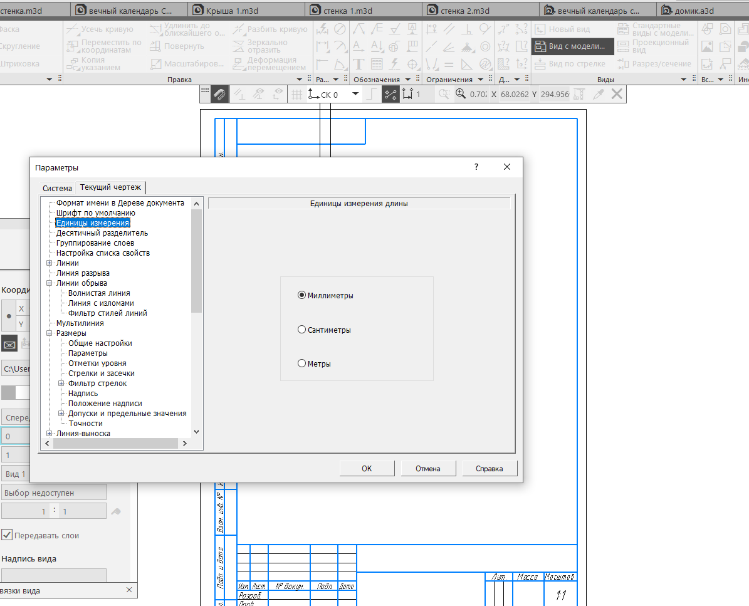
Task: Click Копия указанием tool
Action: coord(93,63)
